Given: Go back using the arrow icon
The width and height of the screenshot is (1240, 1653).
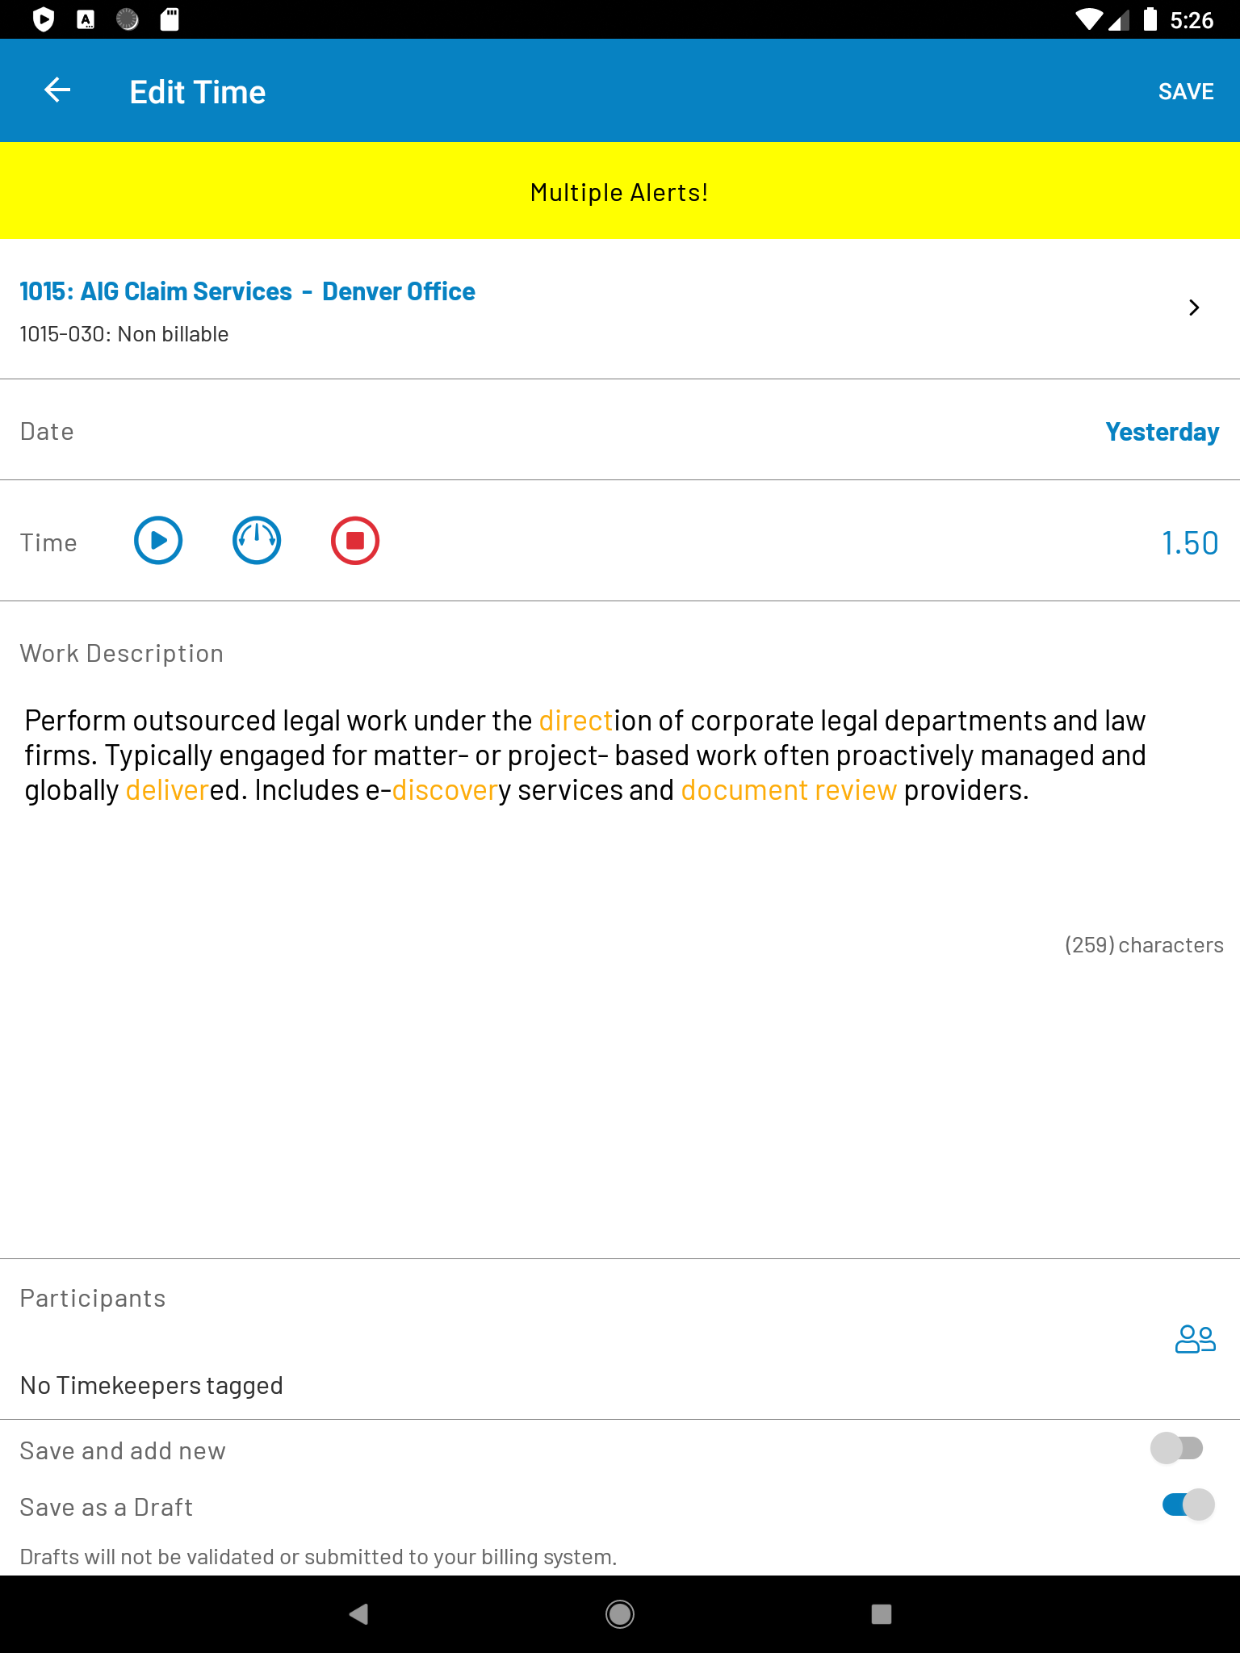Looking at the screenshot, I should (x=57, y=90).
